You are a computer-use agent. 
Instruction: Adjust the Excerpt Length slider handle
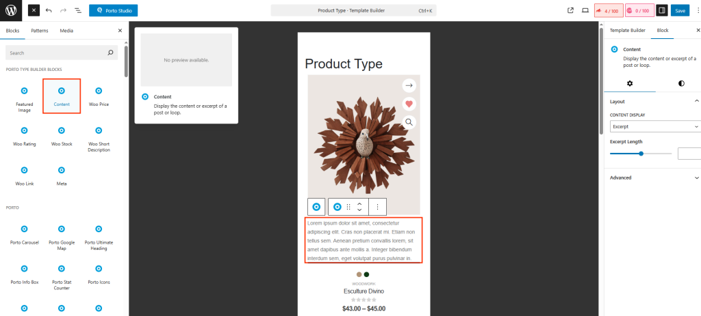pyautogui.click(x=641, y=154)
